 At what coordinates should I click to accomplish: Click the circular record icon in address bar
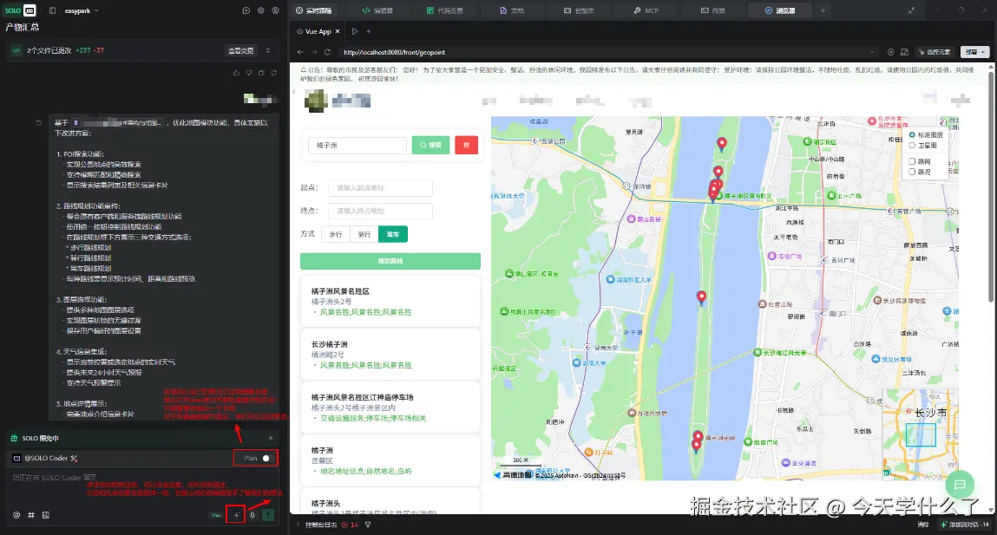[891, 52]
